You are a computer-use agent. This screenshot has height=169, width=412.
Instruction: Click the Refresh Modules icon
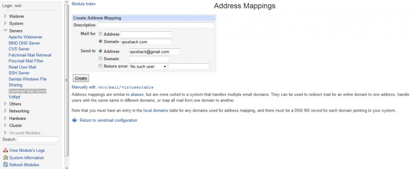(5, 165)
